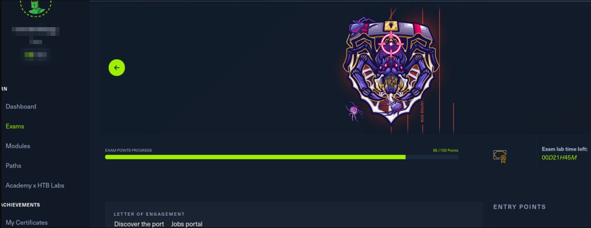Click the green back arrow button

pos(117,68)
